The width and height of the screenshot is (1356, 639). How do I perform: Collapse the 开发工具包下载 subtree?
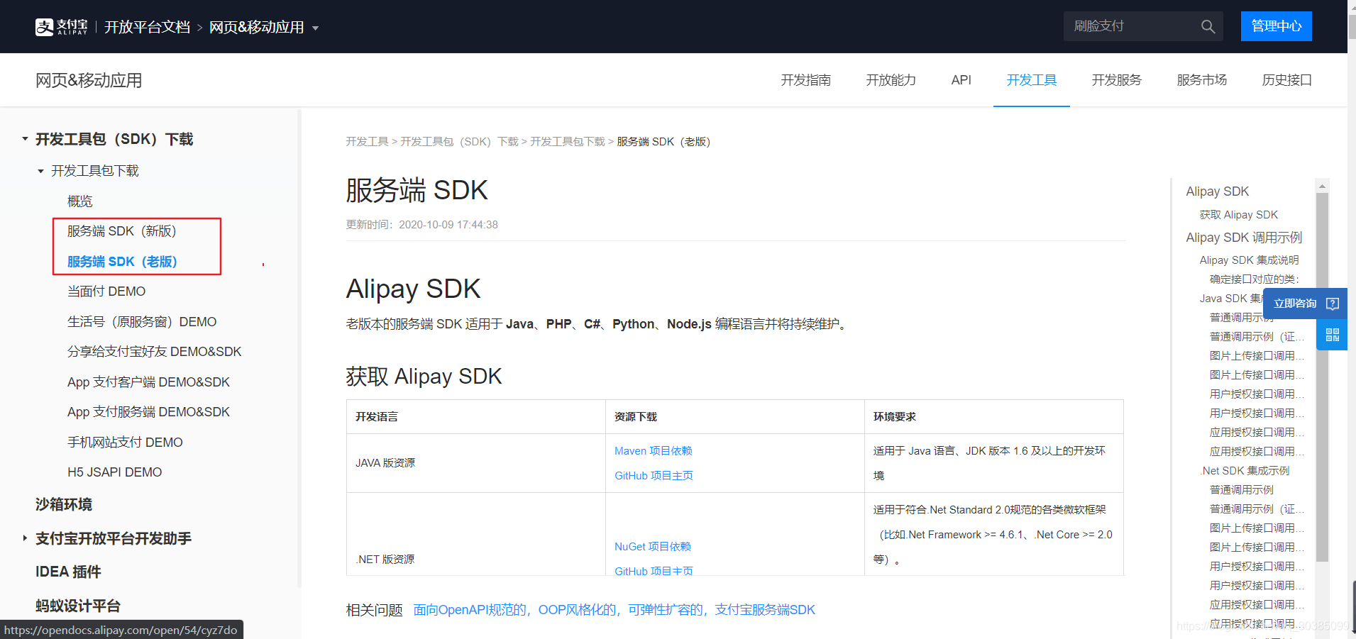(x=40, y=171)
